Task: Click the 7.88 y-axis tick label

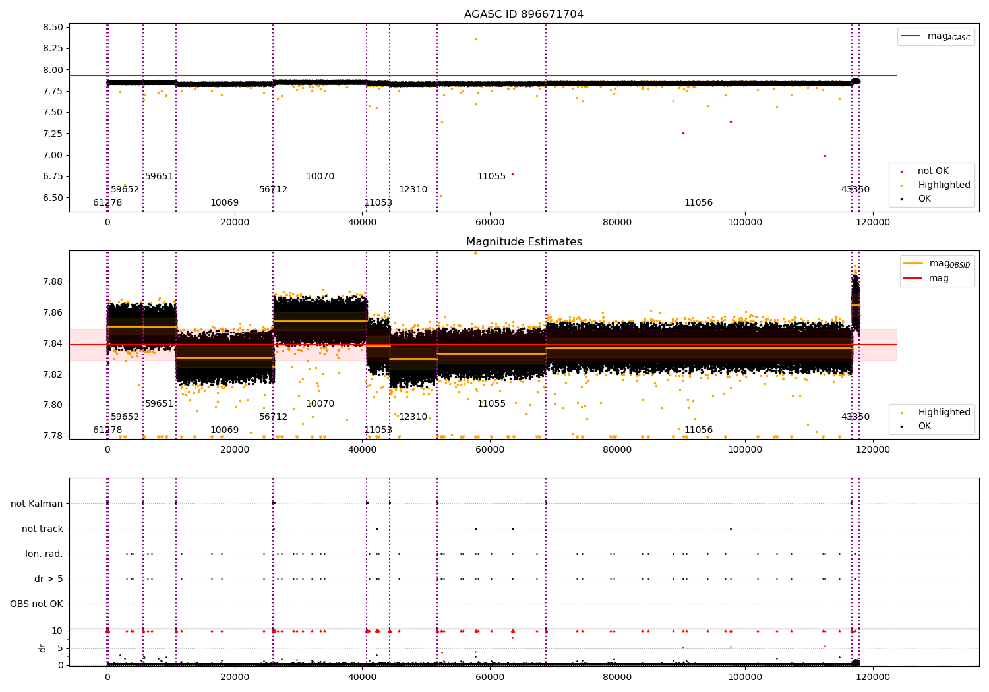Action: click(x=53, y=281)
